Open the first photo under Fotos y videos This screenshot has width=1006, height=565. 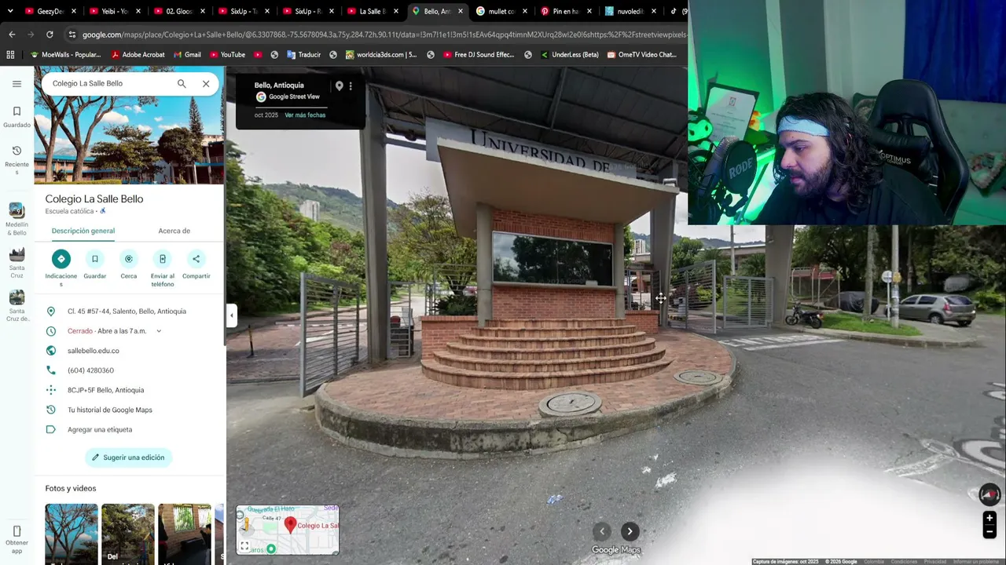(72, 534)
